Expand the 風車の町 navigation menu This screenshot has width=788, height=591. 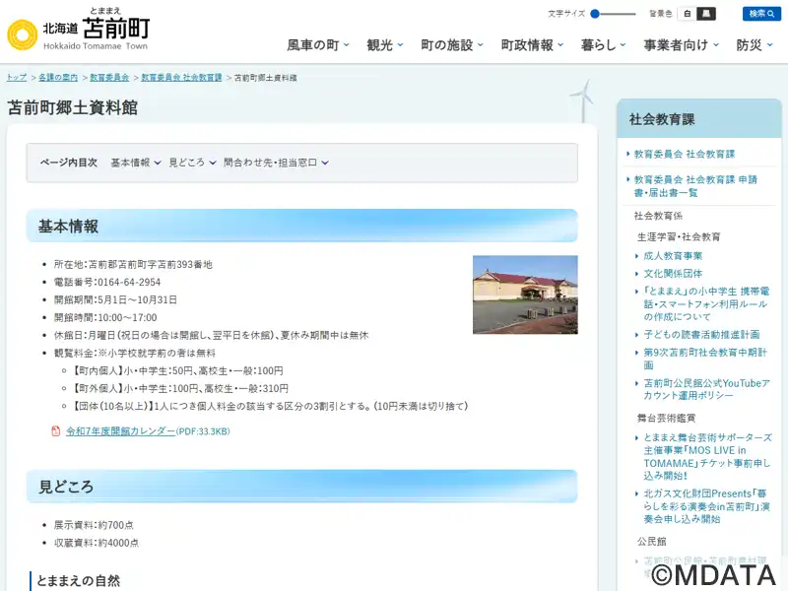pos(317,45)
